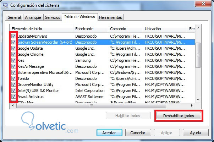Open help with the Ayuda button
Image resolution: width=214 pixels, height=142 pixels.
[x=196, y=133]
